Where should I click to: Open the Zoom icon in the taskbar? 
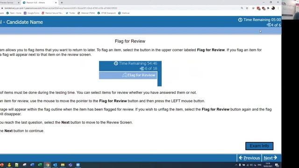point(78,165)
